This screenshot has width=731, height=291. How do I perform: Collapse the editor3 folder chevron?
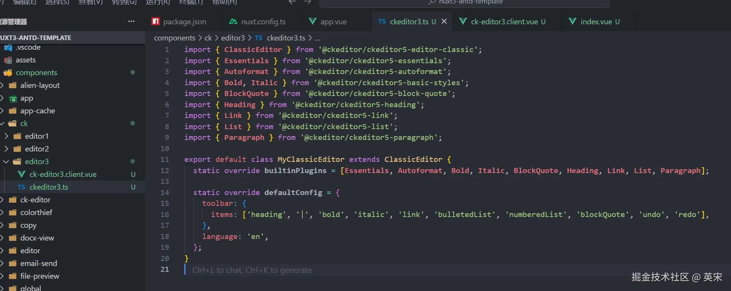pyautogui.click(x=6, y=161)
